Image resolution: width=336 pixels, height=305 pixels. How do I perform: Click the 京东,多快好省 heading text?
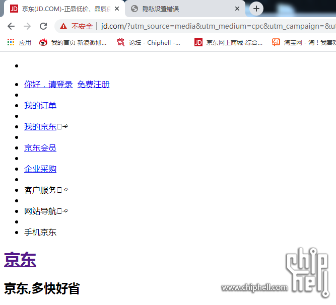coord(42,288)
